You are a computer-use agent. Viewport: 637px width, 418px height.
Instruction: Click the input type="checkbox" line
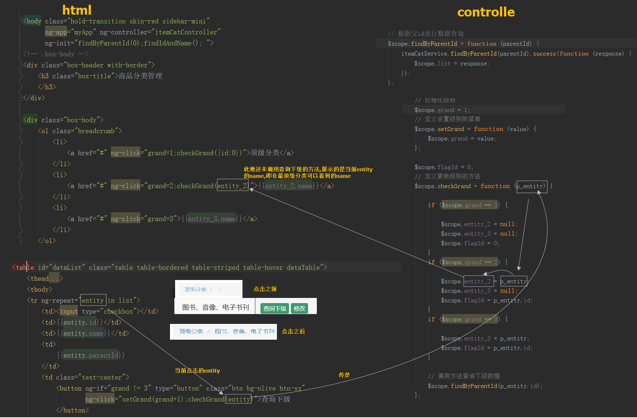(x=100, y=311)
